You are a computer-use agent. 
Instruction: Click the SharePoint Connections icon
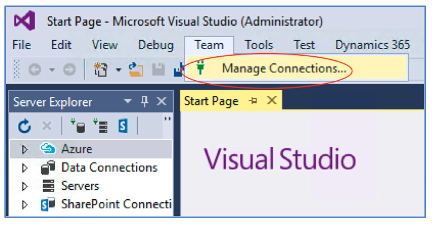coord(48,205)
